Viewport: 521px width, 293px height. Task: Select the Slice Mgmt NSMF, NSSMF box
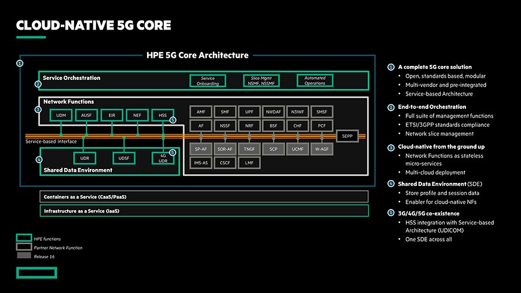[261, 80]
